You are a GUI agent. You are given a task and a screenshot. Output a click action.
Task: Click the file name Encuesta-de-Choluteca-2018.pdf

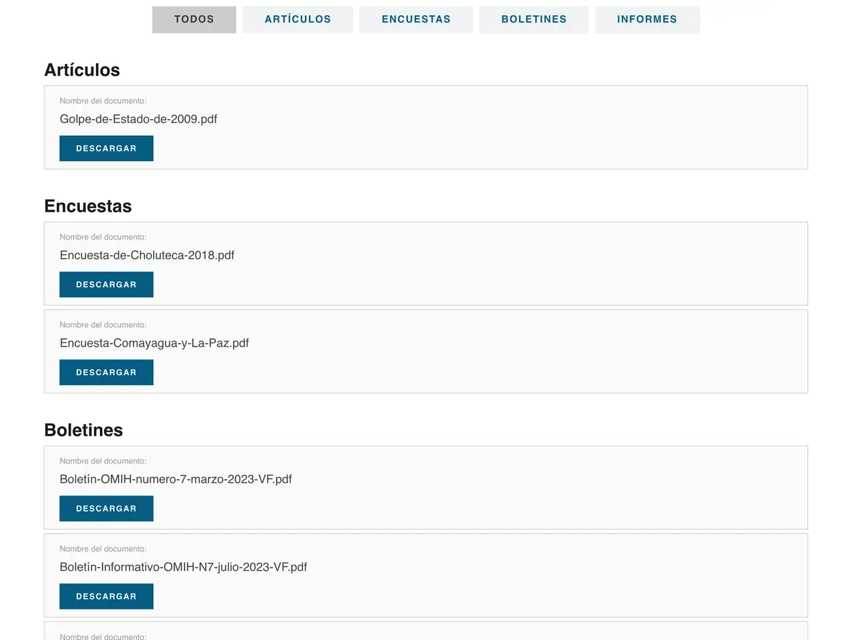[x=147, y=255]
